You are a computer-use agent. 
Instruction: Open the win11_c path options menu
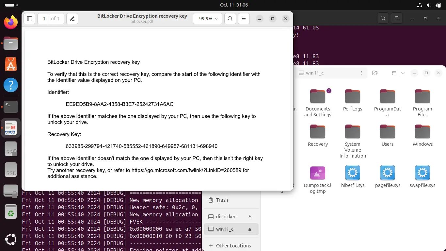[x=361, y=73]
